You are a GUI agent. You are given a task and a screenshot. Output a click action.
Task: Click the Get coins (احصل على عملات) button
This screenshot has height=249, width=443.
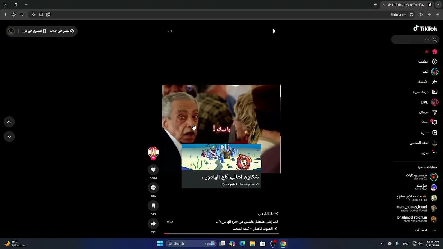point(62,31)
